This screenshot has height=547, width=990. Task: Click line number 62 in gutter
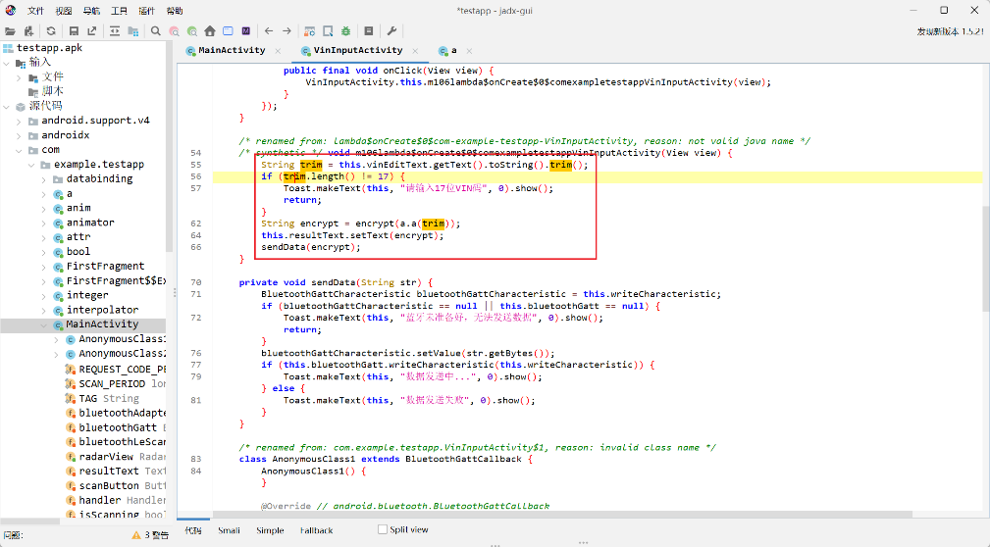pyautogui.click(x=195, y=224)
